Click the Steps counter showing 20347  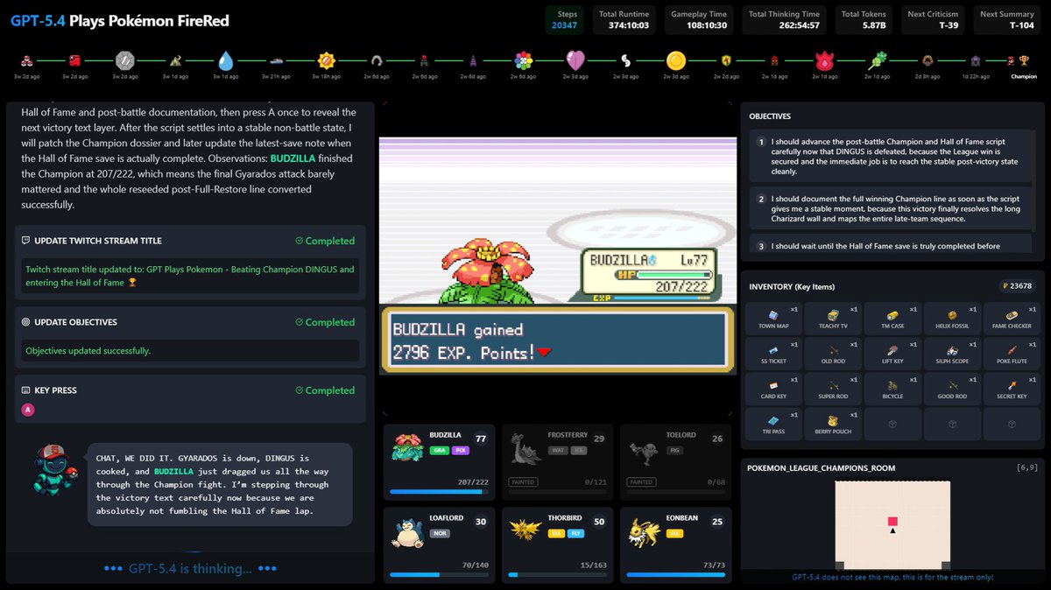point(564,20)
